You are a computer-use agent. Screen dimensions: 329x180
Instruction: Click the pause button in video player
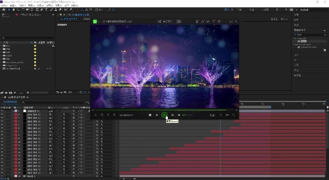coord(165,115)
